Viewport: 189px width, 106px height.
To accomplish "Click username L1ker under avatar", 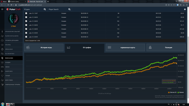I will point(13,26).
